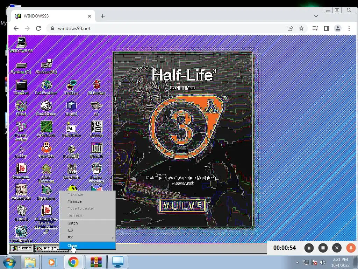Open the red scribble document beside Trash
The image size is (358, 269).
tap(46, 219)
